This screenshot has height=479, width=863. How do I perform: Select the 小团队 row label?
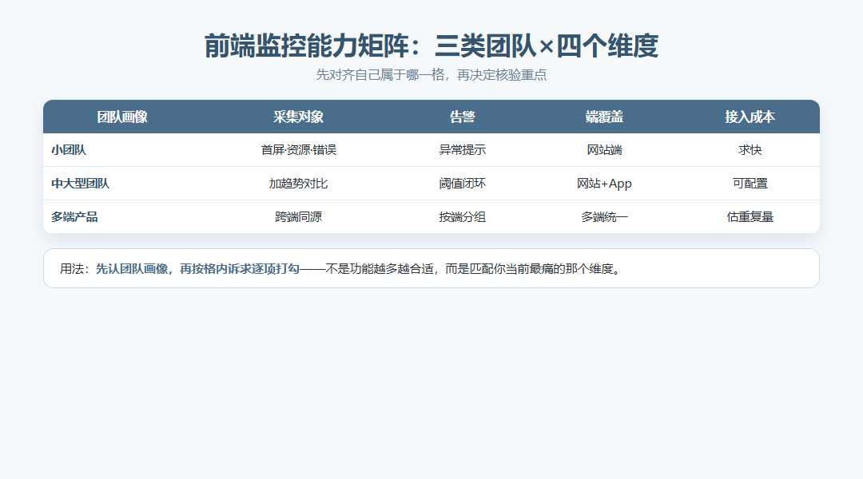tap(69, 149)
